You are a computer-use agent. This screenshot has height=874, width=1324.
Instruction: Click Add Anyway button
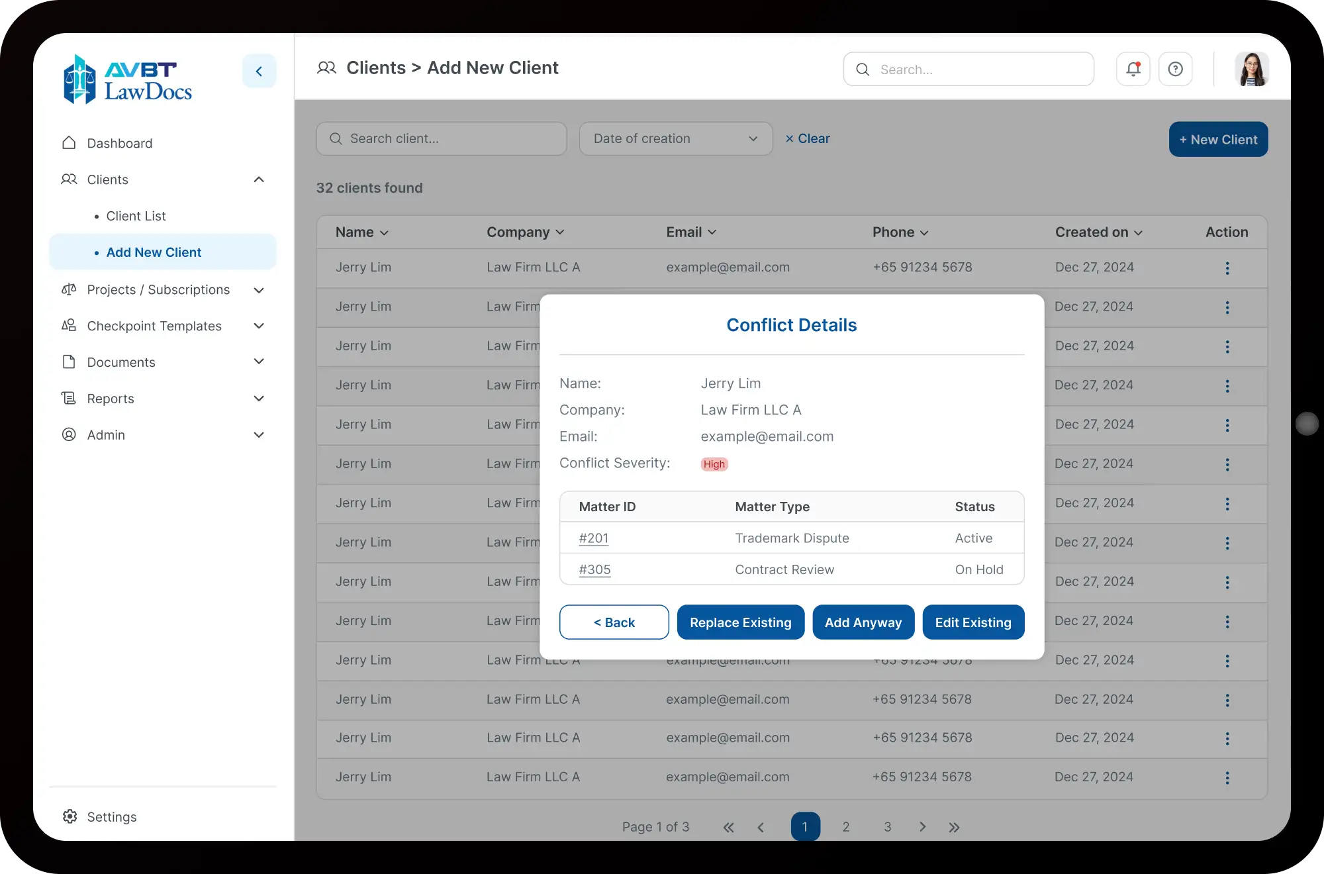click(863, 622)
